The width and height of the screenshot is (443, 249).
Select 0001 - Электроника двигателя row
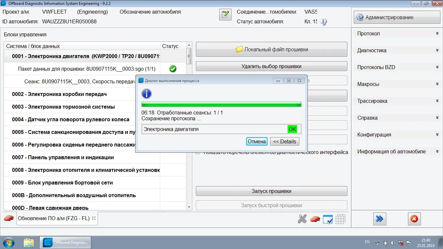pos(95,56)
